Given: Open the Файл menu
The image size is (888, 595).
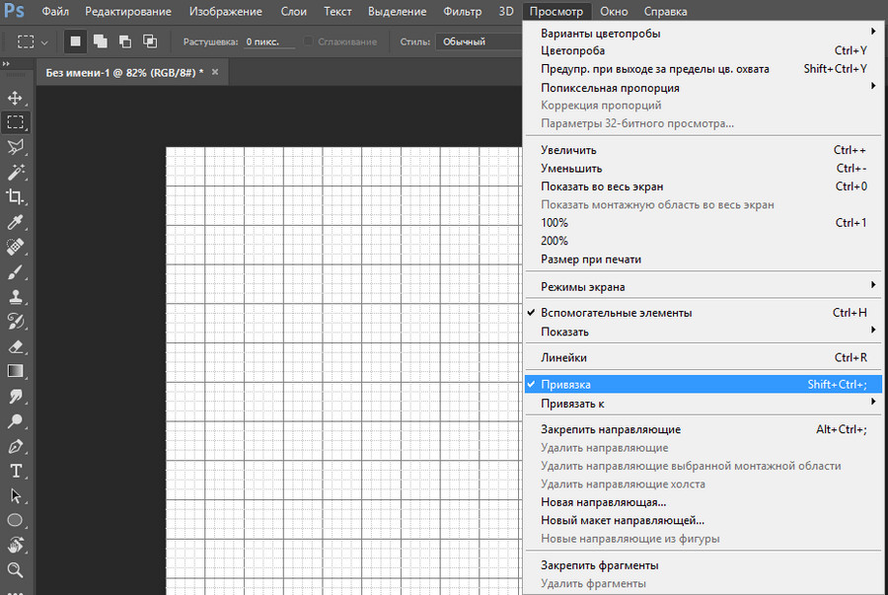Looking at the screenshot, I should [x=55, y=11].
